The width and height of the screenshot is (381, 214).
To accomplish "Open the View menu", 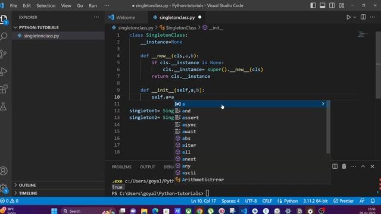I will click(x=66, y=5).
